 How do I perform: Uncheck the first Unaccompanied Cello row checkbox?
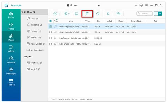[x=50, y=26]
